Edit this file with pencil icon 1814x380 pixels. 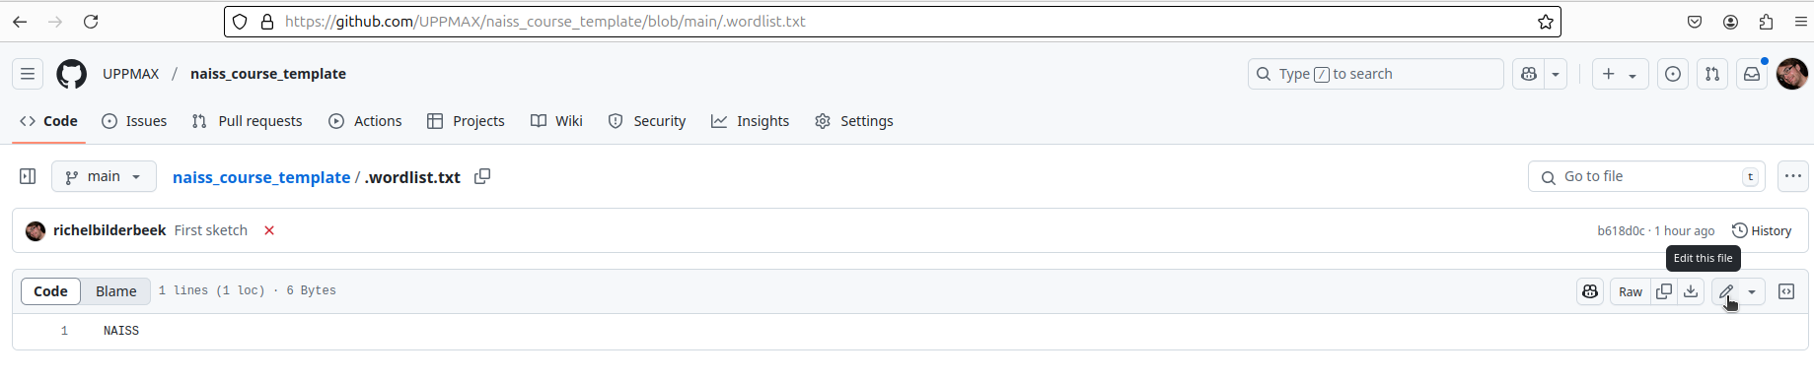pyautogui.click(x=1726, y=291)
